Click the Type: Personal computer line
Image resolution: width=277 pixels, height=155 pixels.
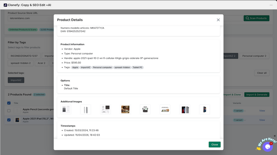78,53
